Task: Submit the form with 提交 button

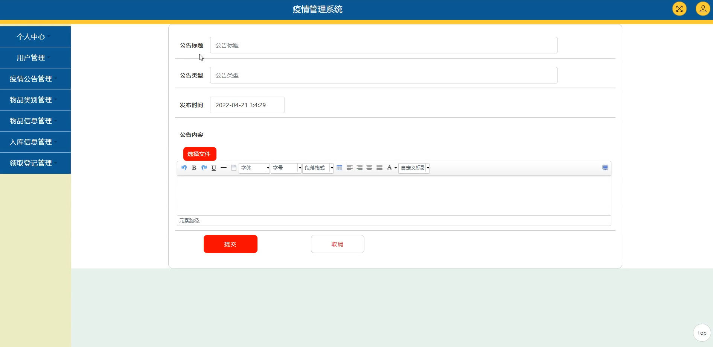Action: coord(230,244)
